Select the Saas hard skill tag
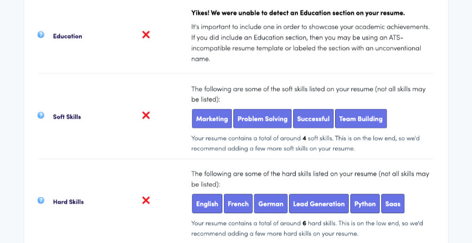Viewport: 472px width, 243px height. coord(393,204)
